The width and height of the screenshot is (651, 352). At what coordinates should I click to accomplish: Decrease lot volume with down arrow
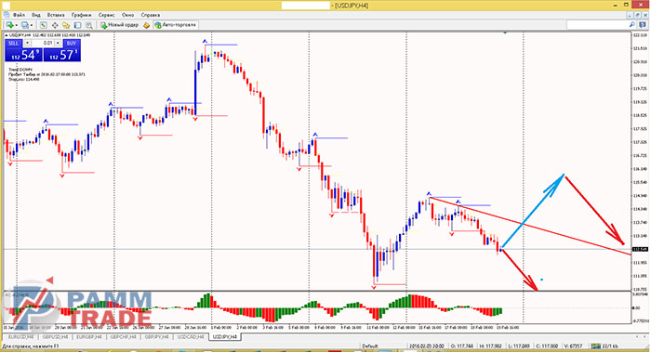(27, 43)
